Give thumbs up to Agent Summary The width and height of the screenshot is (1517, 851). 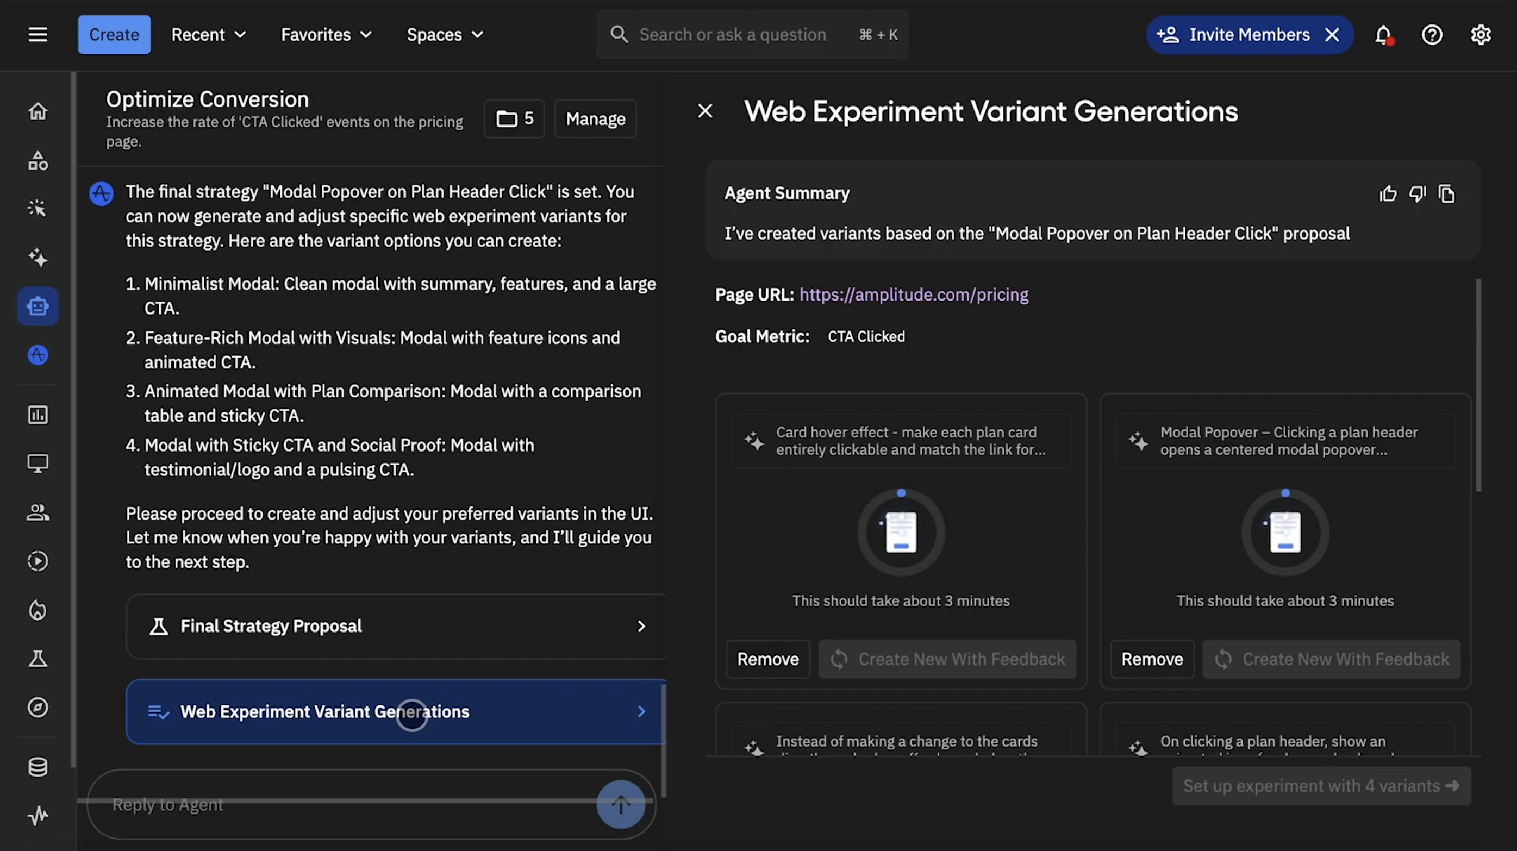(x=1388, y=194)
